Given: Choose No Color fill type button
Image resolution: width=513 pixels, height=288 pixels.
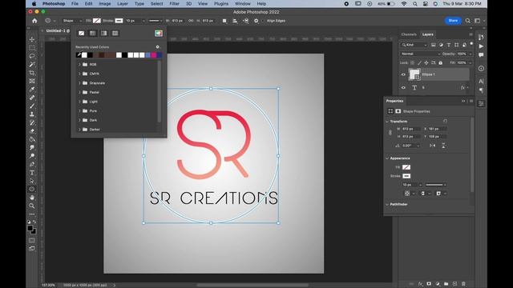Looking at the screenshot, I should (x=81, y=33).
